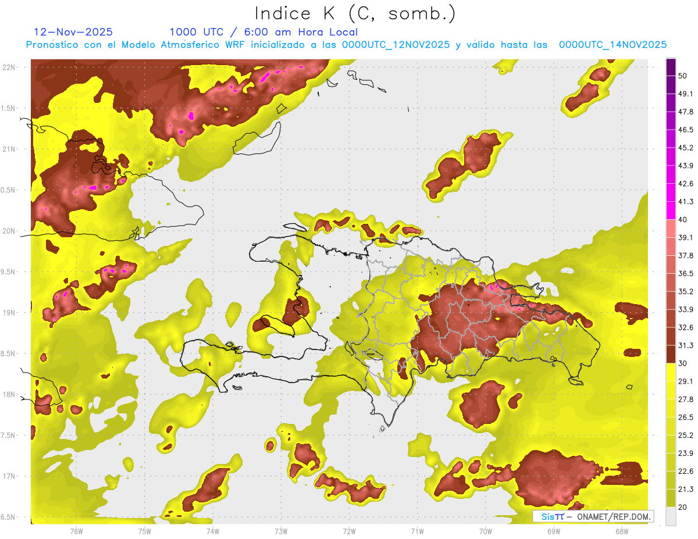The height and width of the screenshot is (539, 698).
Task: Click the '1000 UTC / 6:00 am Hora Local' time text
Action: coord(263,32)
